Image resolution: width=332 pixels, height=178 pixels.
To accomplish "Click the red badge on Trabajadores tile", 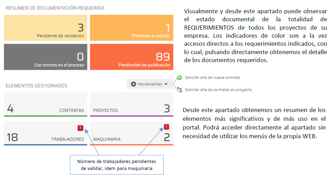I will pos(80,128).
